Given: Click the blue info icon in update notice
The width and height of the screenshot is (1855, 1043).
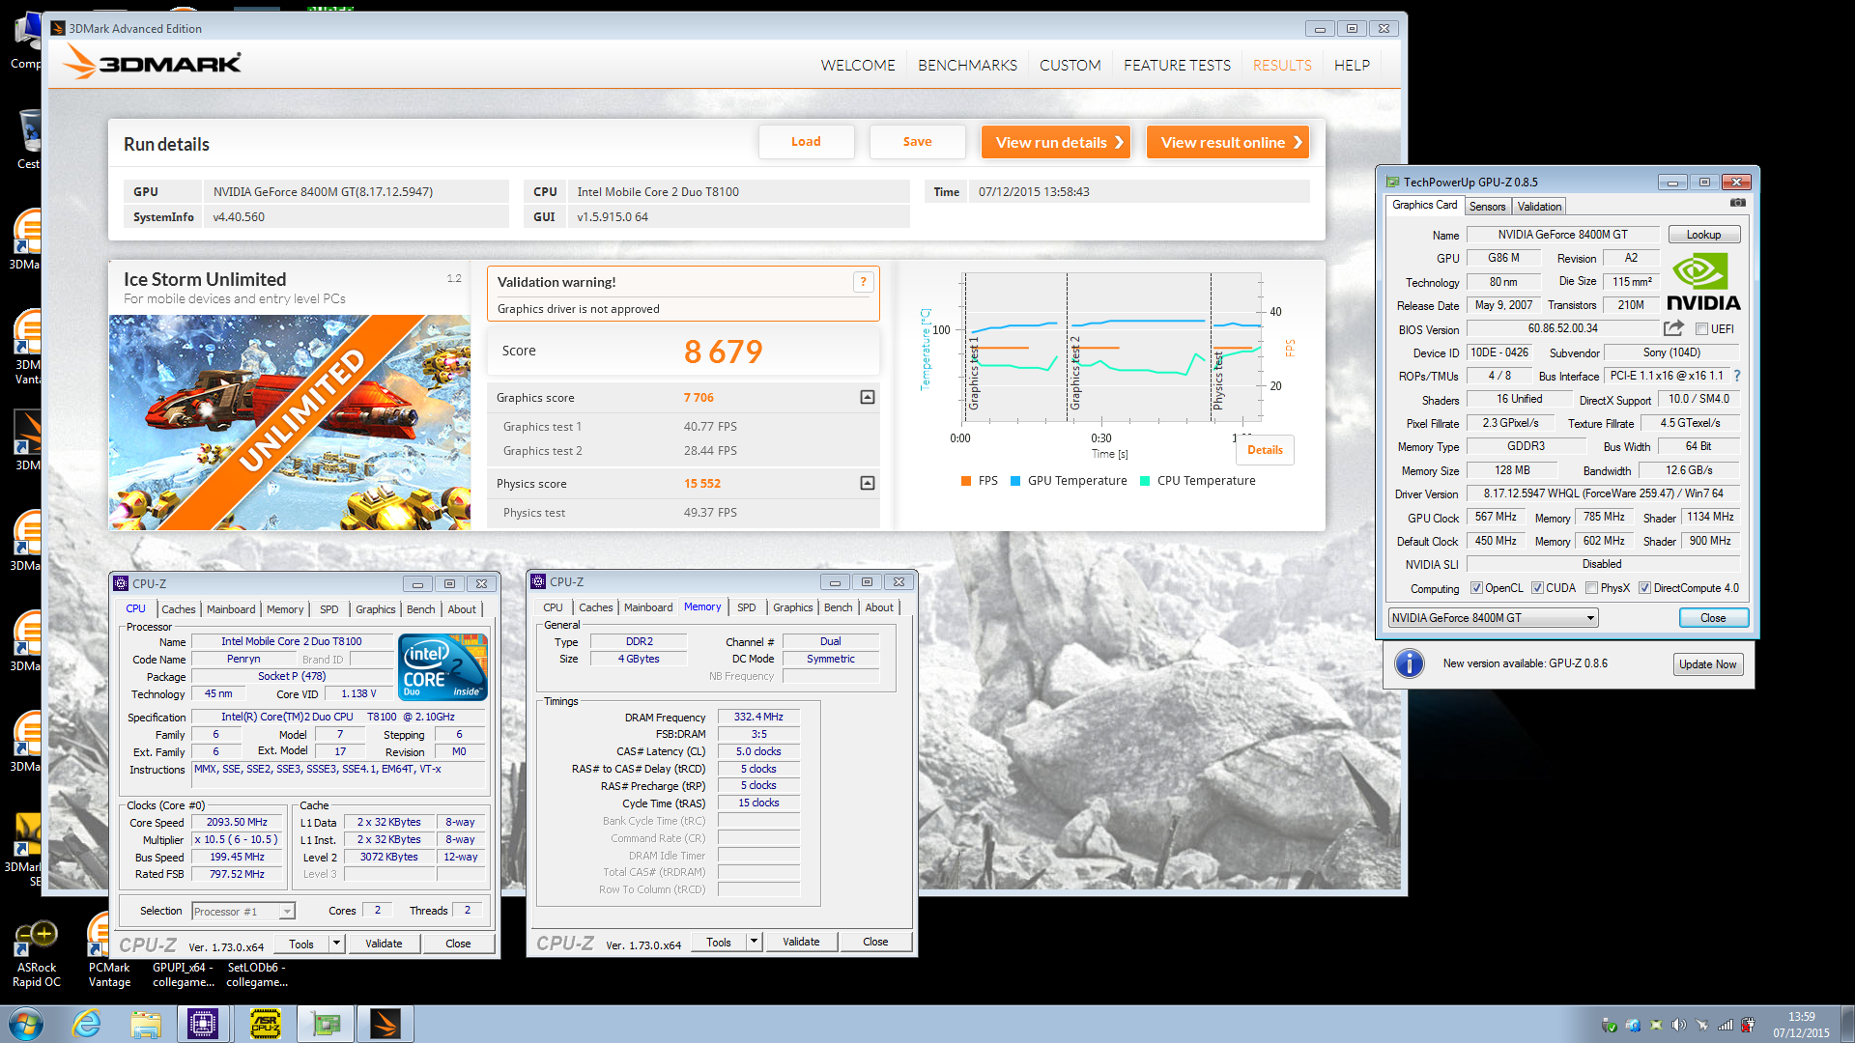Looking at the screenshot, I should [1410, 663].
